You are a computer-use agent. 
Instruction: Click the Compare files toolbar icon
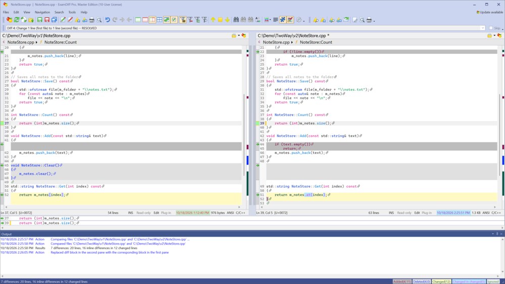coord(9,20)
